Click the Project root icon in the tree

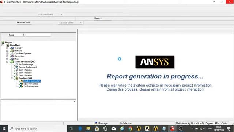pos(3,43)
